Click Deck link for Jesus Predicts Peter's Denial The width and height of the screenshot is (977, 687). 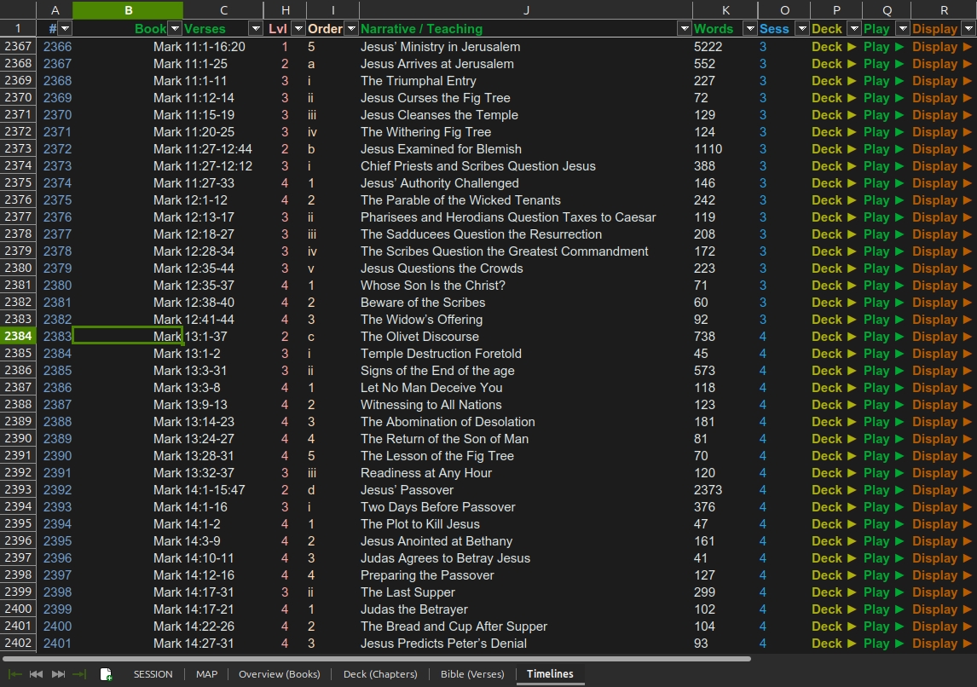tap(834, 644)
